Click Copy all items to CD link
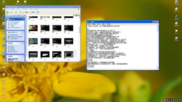This screenshot has width=182, height=102. [x=15, y=28]
